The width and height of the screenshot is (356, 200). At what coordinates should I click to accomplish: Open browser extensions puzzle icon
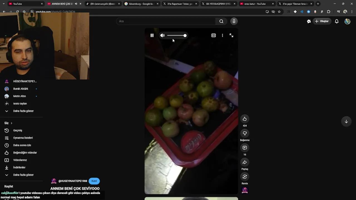coord(328,12)
